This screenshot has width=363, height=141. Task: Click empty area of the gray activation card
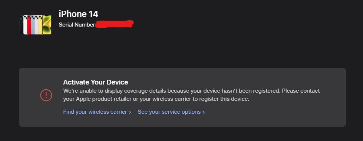pyautogui.click(x=278, y=115)
